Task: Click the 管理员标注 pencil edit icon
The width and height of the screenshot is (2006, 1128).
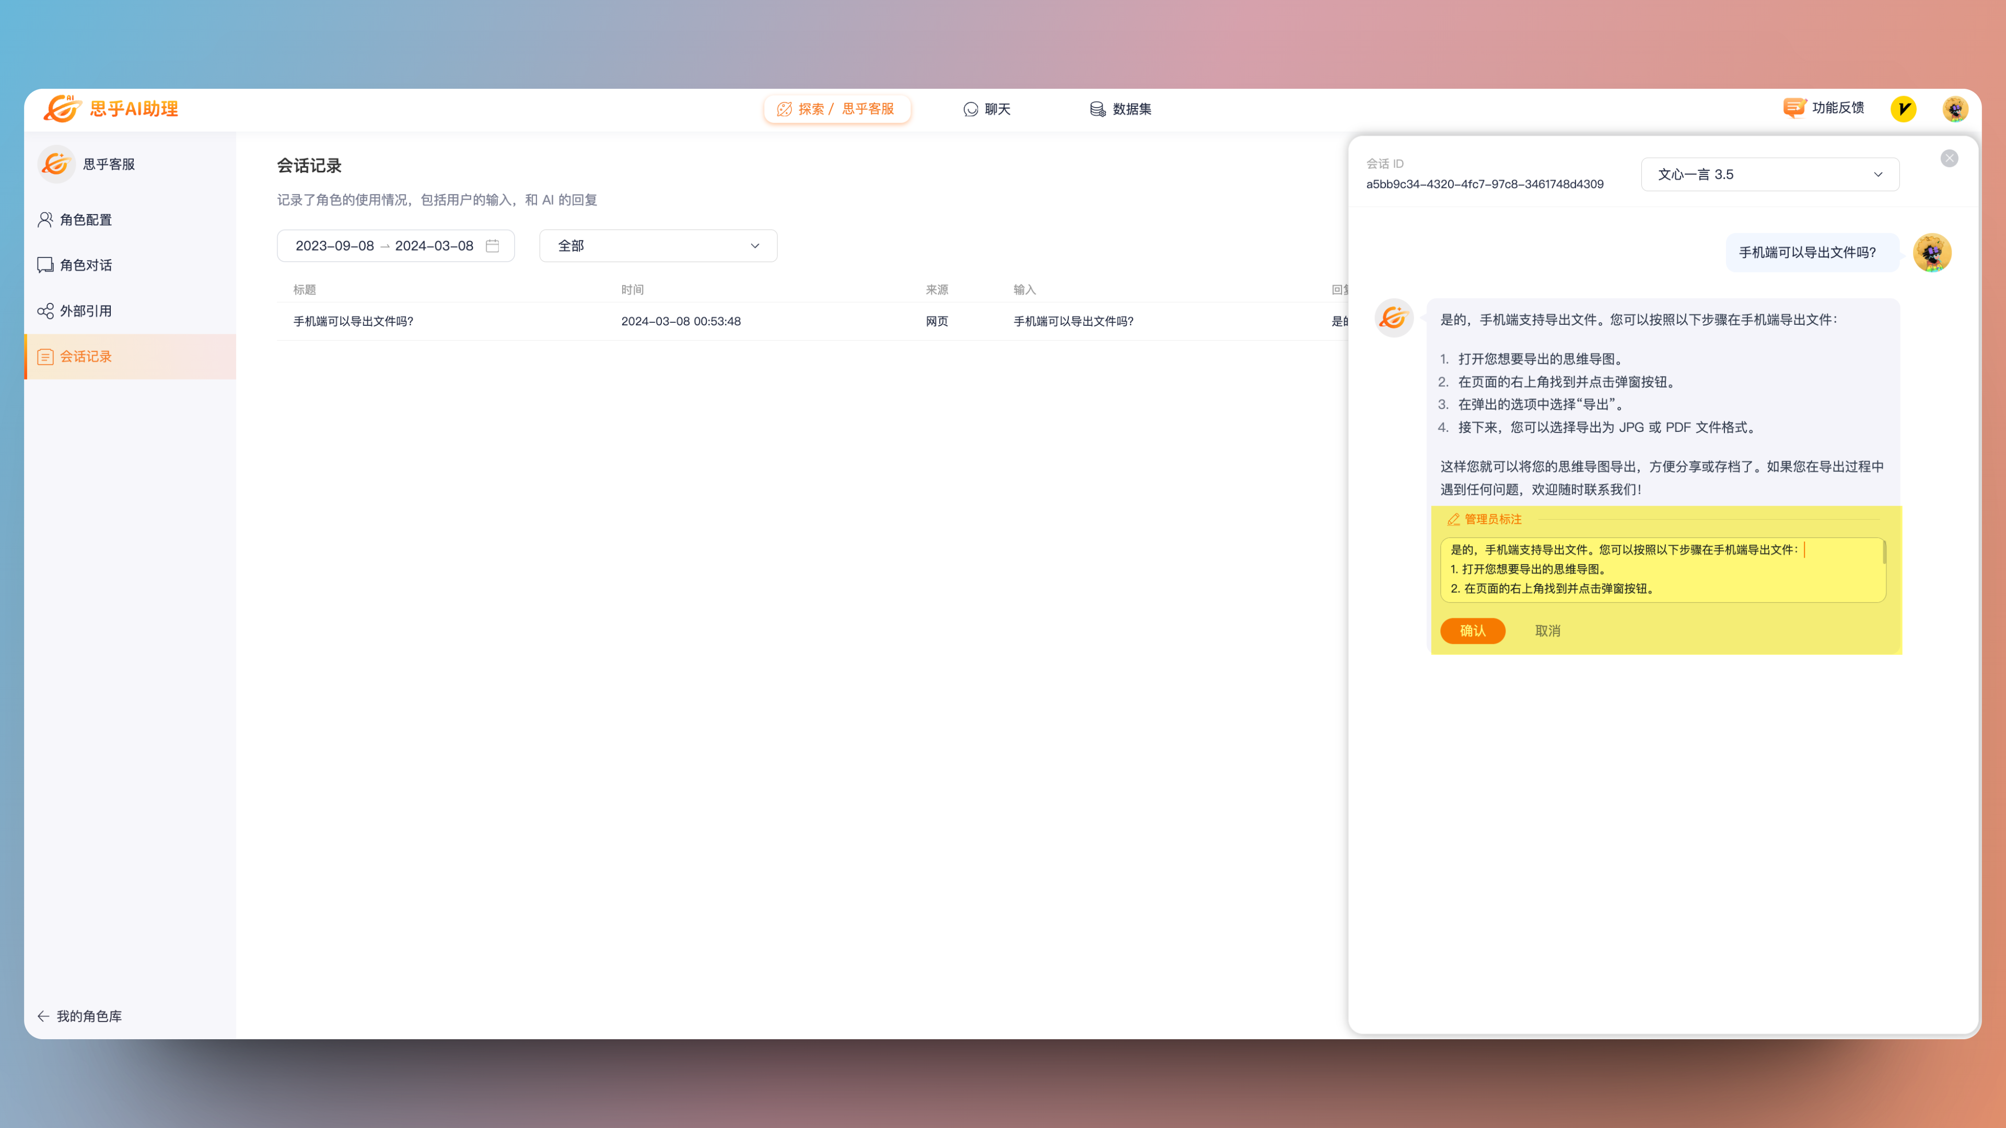Action: tap(1453, 519)
